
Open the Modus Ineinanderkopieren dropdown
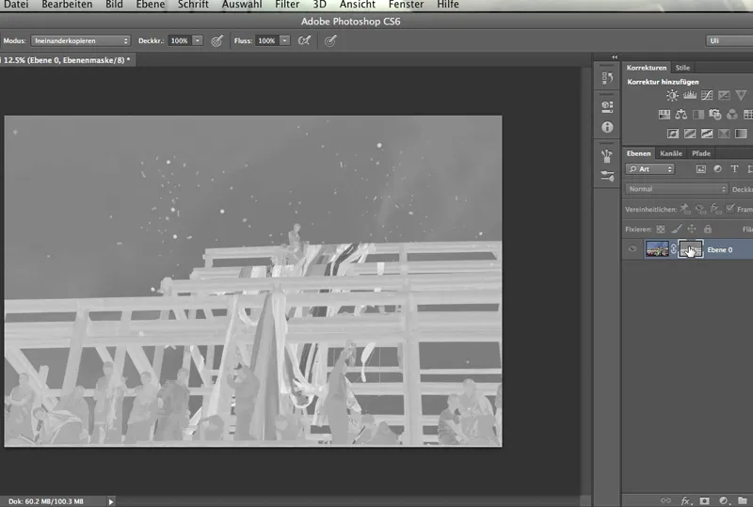81,40
